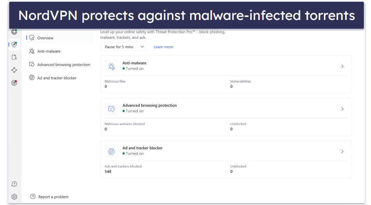Expand the Anti-malware card chevron
The height and width of the screenshot is (205, 371).
click(342, 67)
